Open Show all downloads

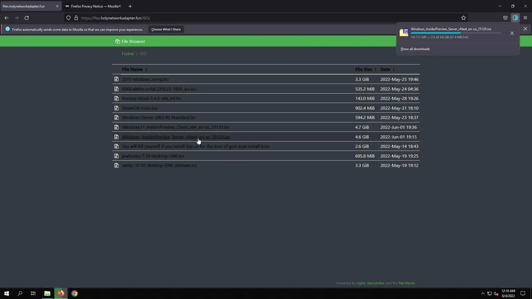click(x=415, y=49)
